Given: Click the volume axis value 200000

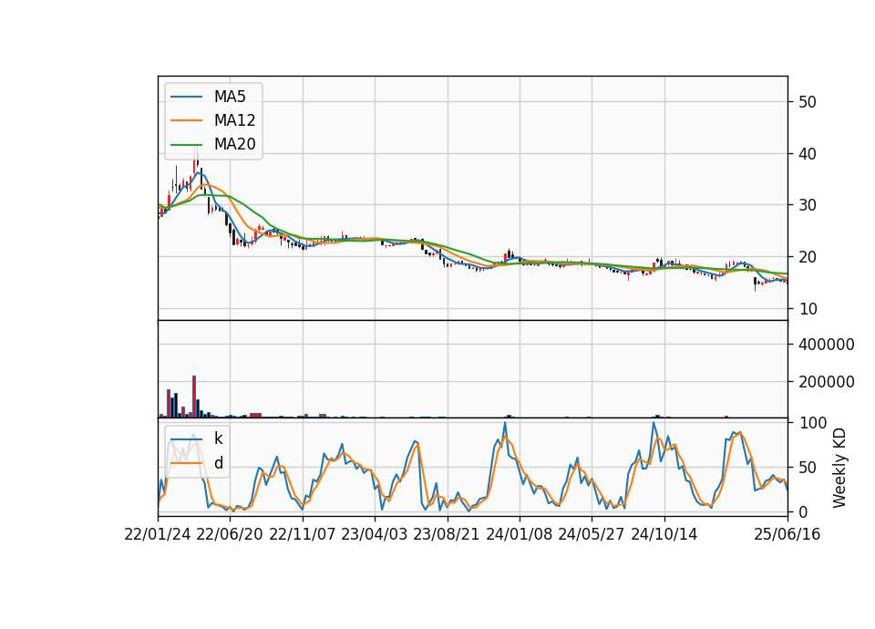Looking at the screenshot, I should 827,382.
